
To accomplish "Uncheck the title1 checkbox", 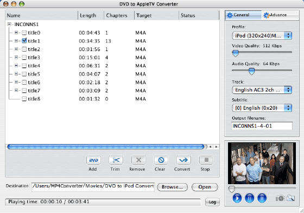I will pyautogui.click(x=24, y=41).
